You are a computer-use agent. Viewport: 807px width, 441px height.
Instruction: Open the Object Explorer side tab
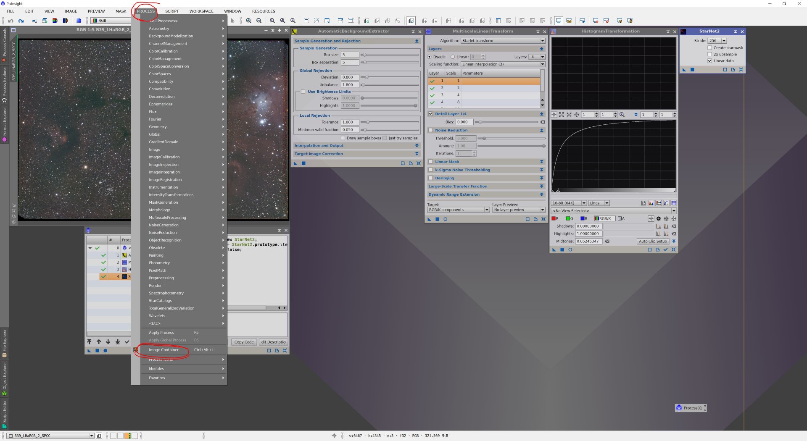pos(4,378)
